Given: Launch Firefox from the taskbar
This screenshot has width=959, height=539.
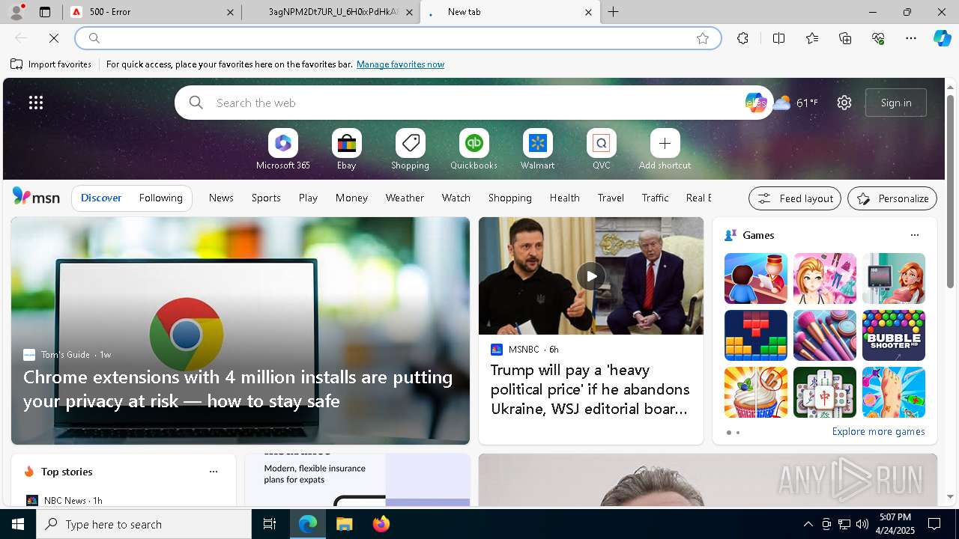Looking at the screenshot, I should click(x=381, y=524).
